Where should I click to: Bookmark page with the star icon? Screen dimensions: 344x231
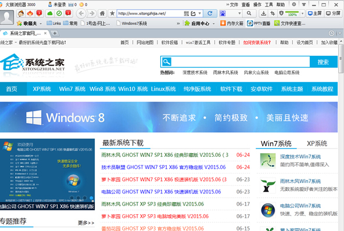tap(112, 13)
